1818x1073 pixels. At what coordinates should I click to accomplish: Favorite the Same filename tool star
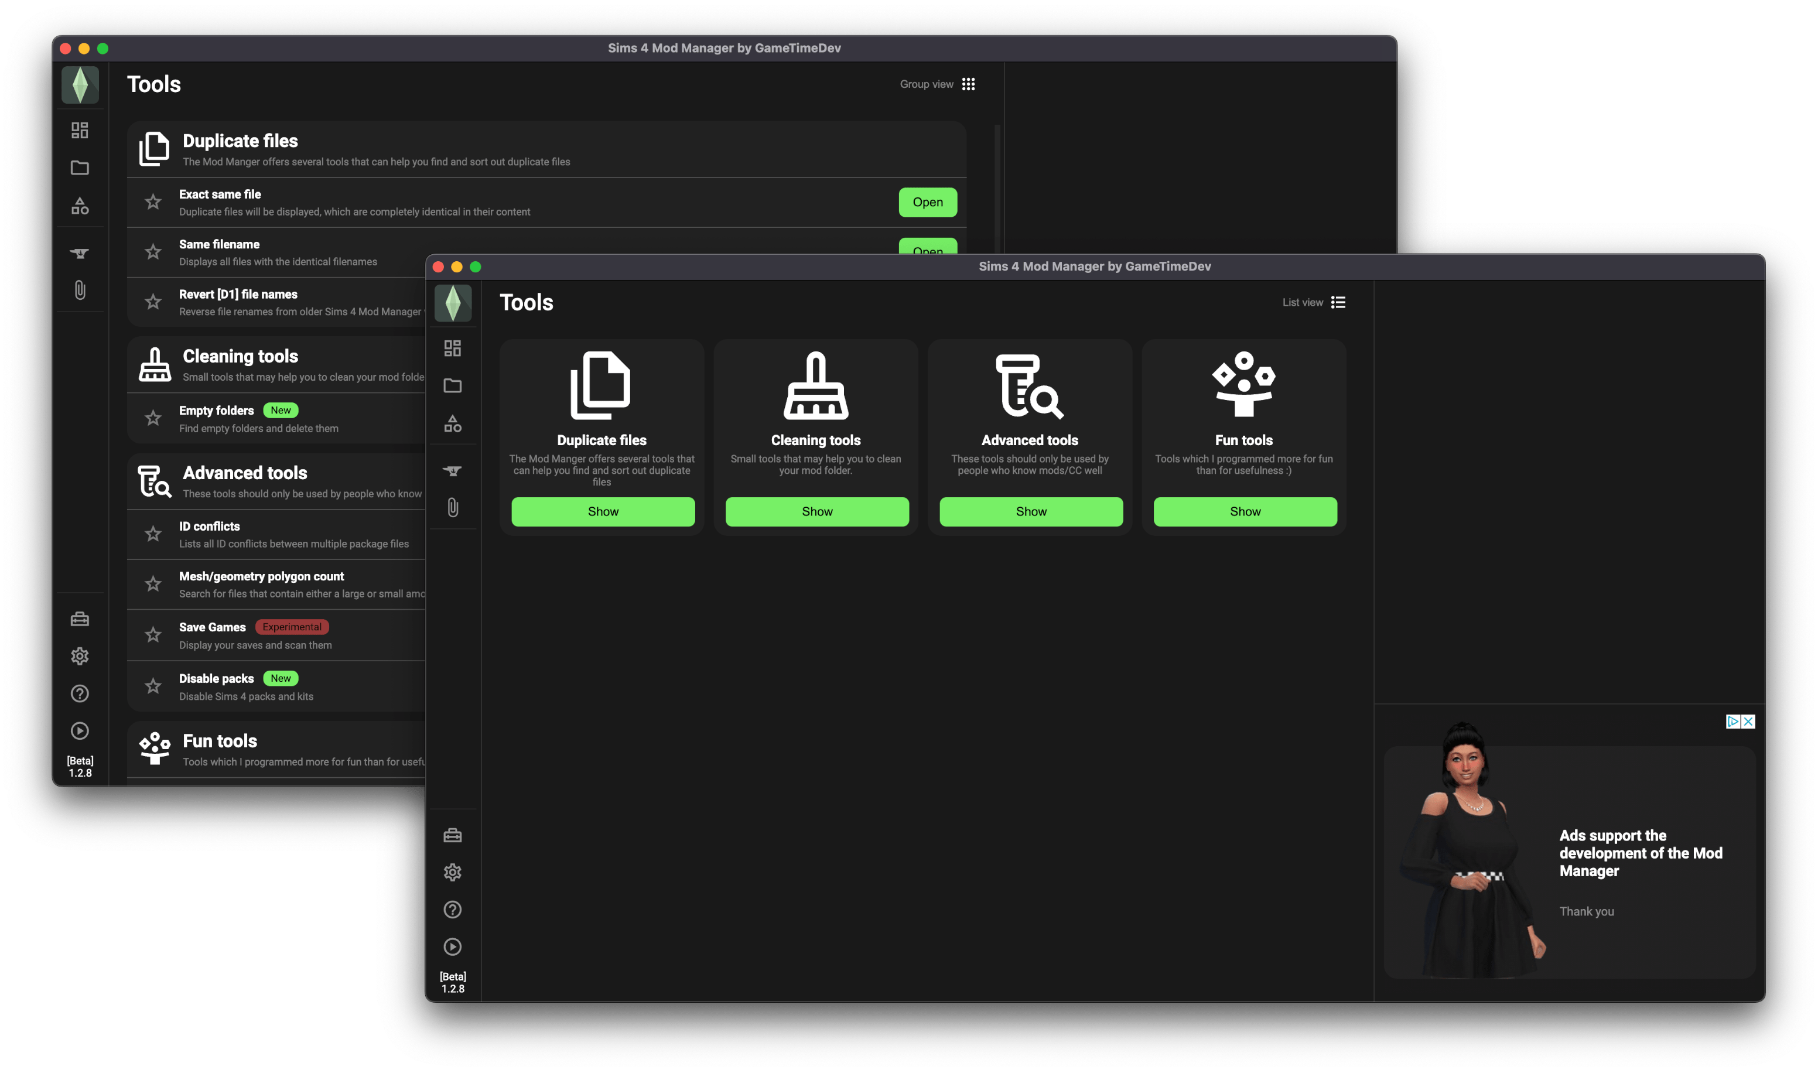point(152,252)
